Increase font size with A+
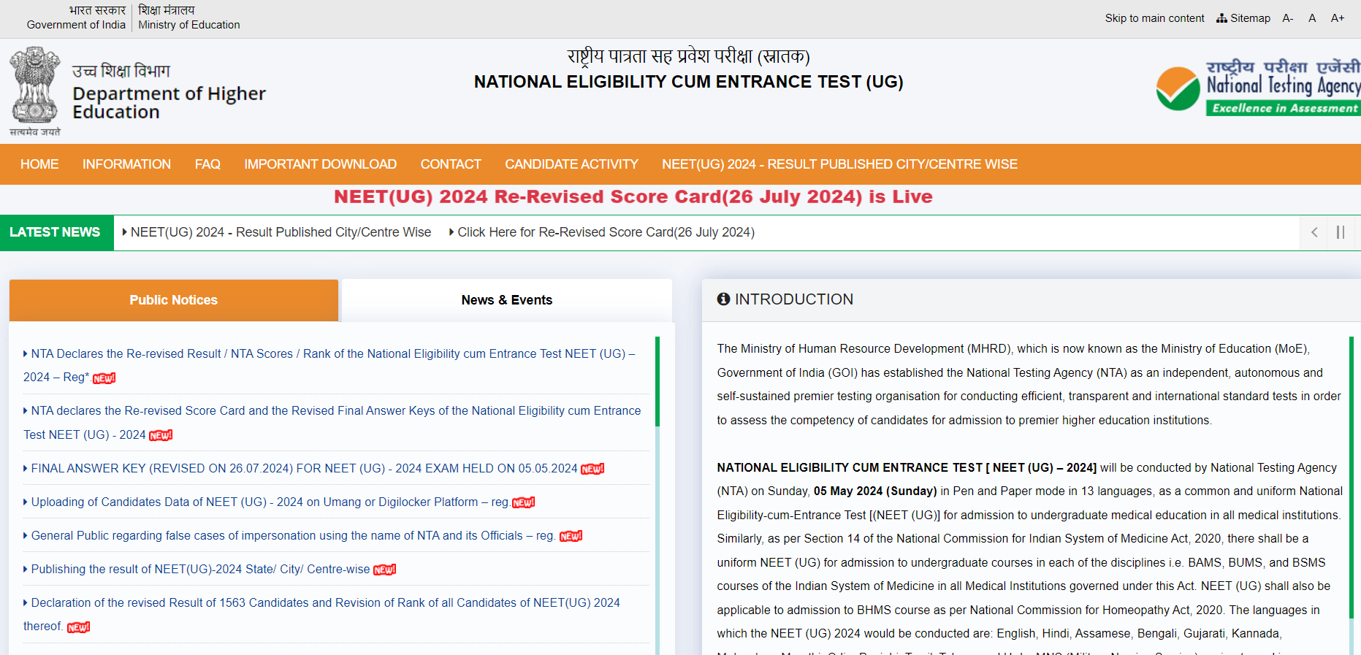 click(x=1338, y=18)
